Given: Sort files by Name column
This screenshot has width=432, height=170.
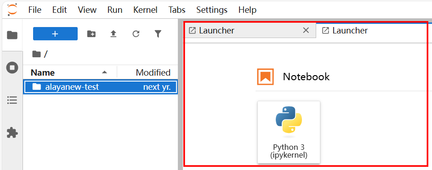Looking at the screenshot, I should 70,72.
